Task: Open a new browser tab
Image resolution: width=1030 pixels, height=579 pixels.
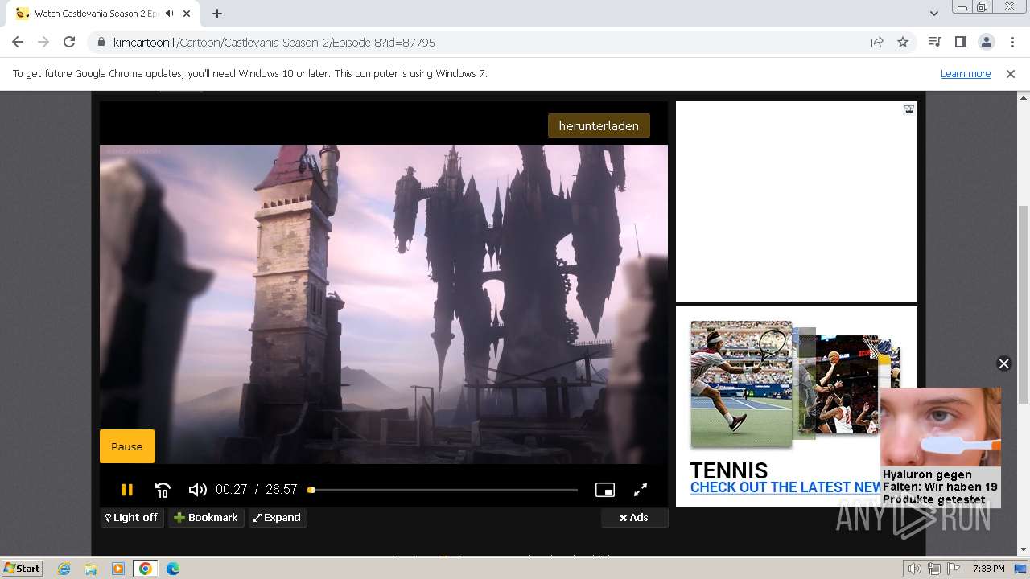Action: click(217, 14)
